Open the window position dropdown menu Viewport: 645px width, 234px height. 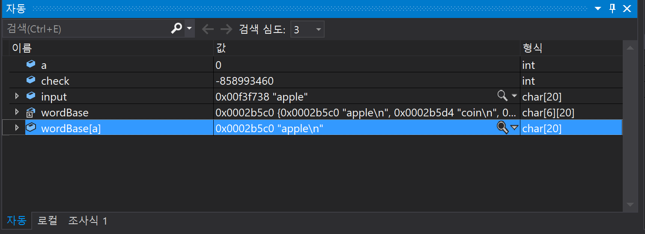[x=598, y=9]
